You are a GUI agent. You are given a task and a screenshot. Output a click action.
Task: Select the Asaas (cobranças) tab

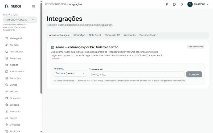59,35
